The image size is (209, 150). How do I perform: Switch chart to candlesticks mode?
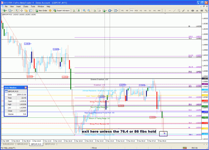click(x=79, y=11)
